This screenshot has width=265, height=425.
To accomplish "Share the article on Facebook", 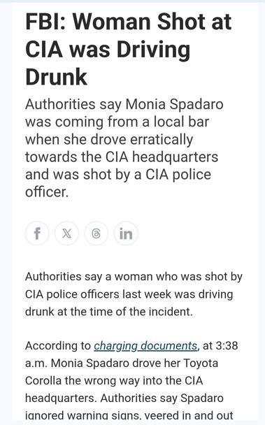I will [37, 233].
